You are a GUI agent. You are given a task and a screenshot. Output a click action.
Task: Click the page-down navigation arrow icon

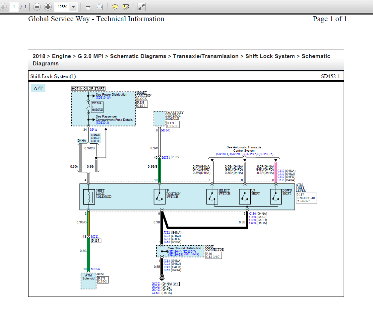pos(3,7)
